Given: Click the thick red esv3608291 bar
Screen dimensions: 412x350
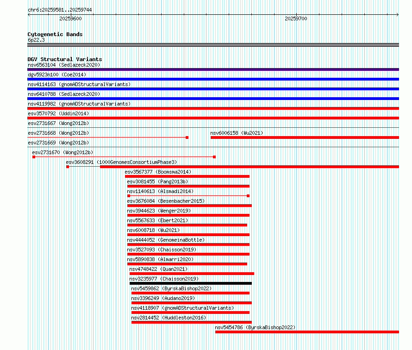Looking at the screenshot, I should (x=250, y=167).
